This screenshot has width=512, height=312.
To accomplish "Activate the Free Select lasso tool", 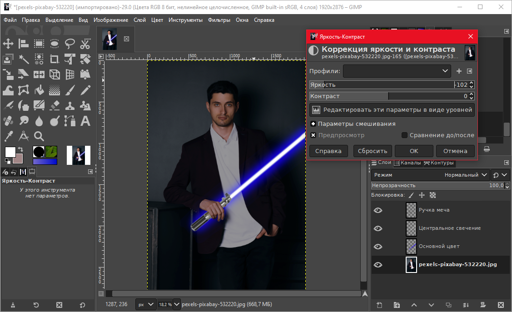I will click(x=70, y=44).
